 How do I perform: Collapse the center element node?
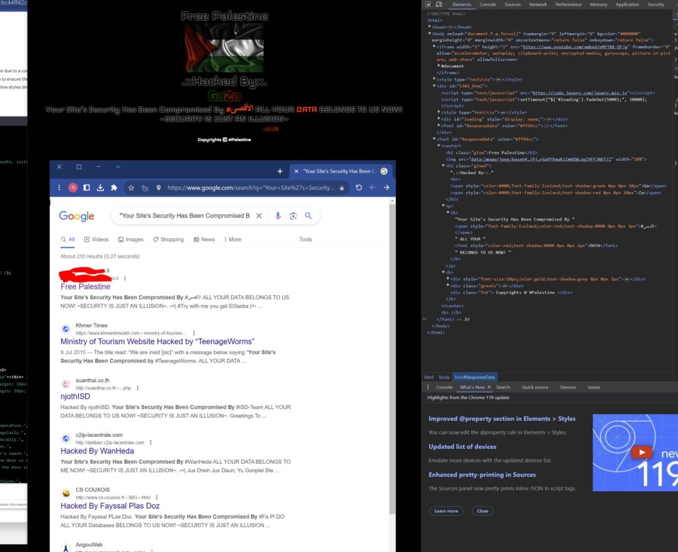coord(439,146)
